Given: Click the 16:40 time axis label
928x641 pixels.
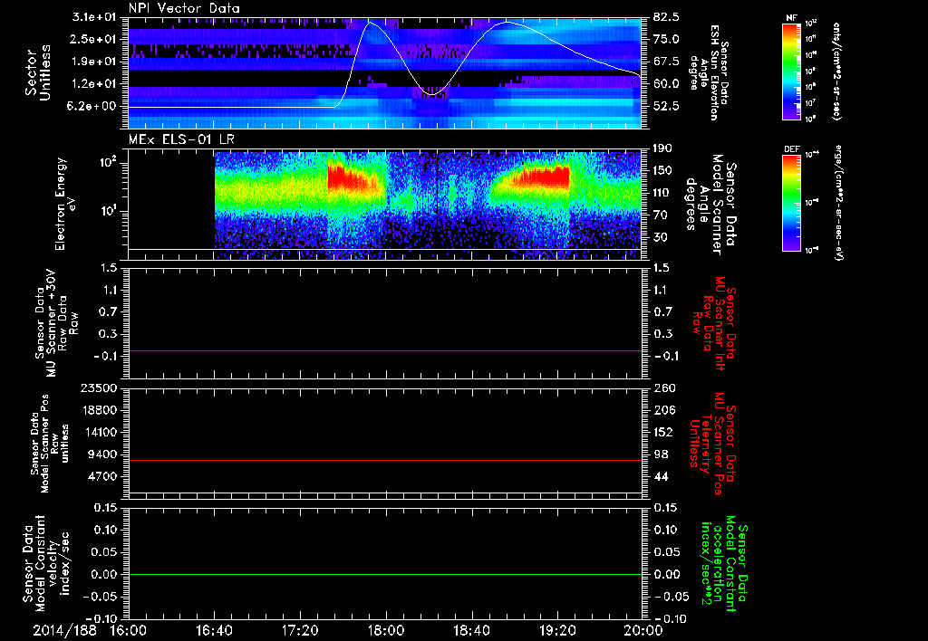Looking at the screenshot, I should click(214, 630).
